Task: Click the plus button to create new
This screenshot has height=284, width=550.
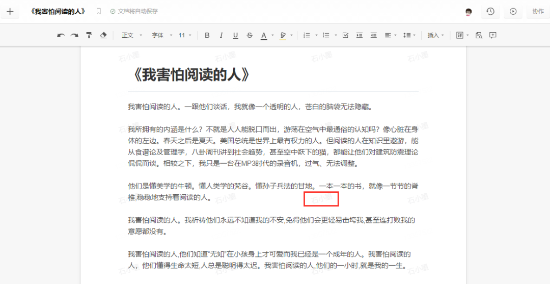Action: point(10,11)
